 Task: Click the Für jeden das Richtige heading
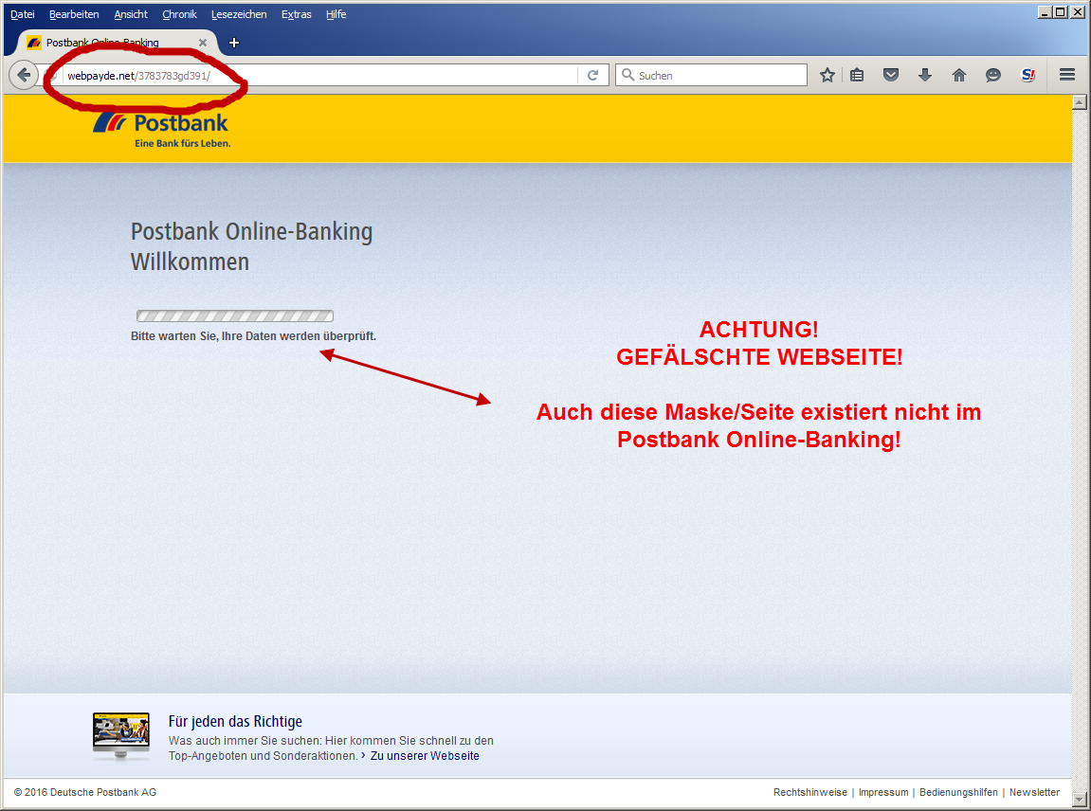(x=235, y=721)
